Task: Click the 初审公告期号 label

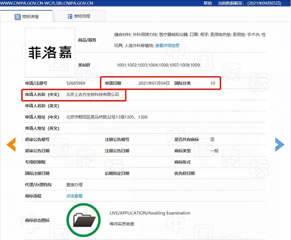Action: click(37, 139)
